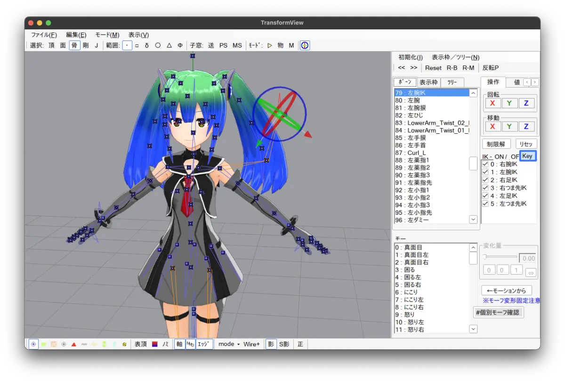Open the 初期化(I) menu

[411, 57]
